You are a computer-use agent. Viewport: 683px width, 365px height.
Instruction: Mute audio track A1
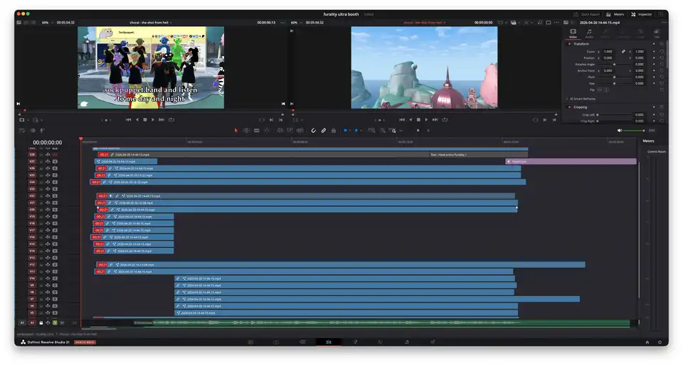click(62, 323)
